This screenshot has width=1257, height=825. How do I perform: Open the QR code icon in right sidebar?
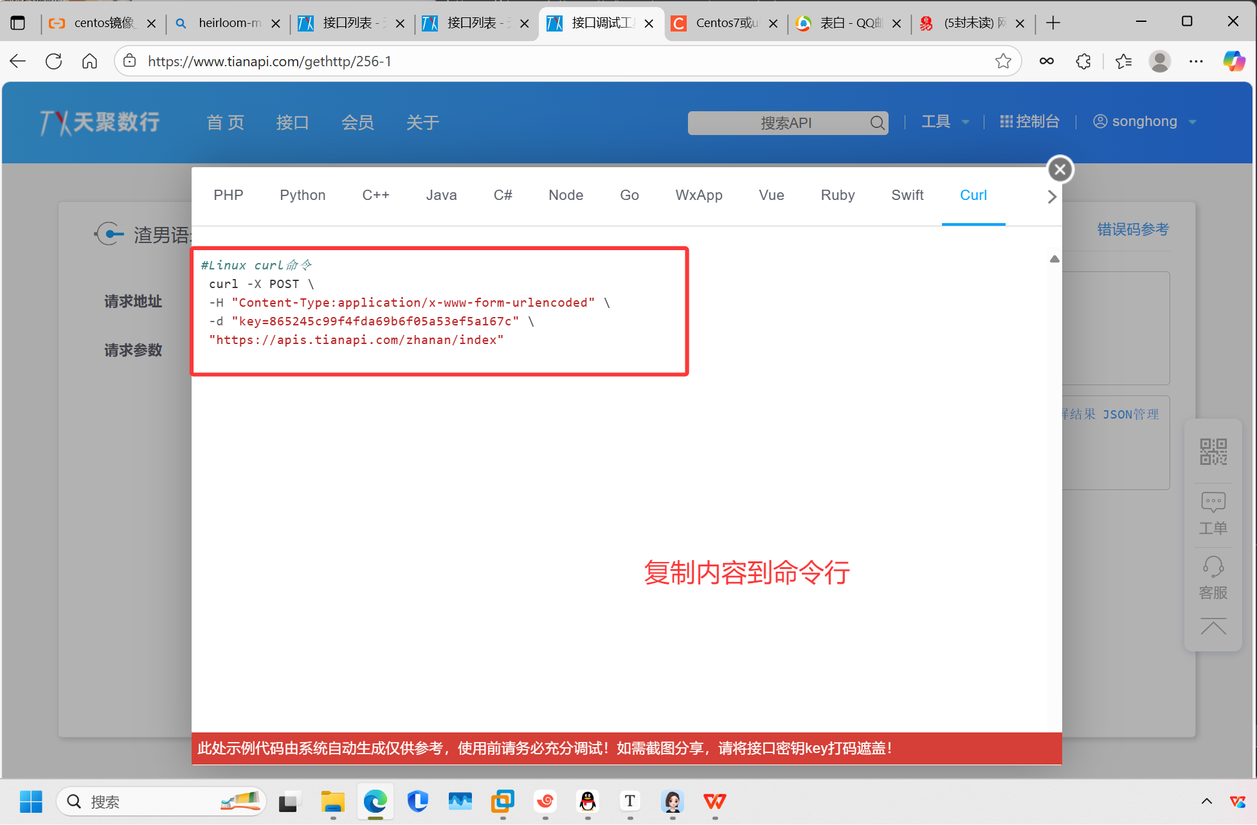(x=1213, y=451)
